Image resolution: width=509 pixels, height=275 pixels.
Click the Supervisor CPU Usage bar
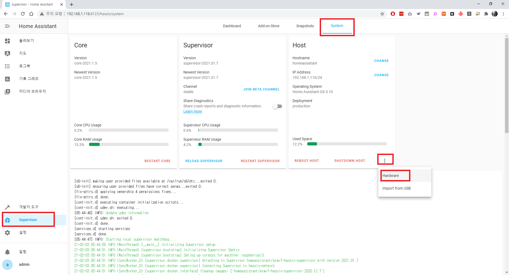[x=238, y=130]
